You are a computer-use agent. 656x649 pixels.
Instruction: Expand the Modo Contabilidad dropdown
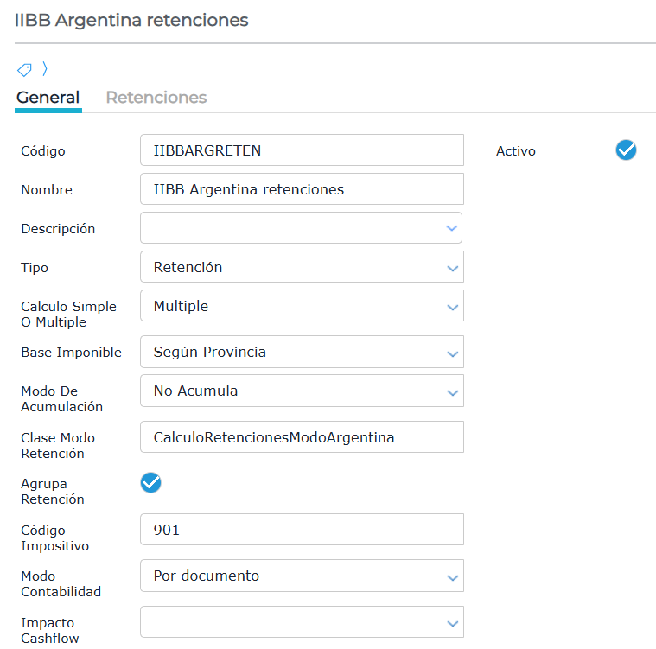(x=302, y=576)
